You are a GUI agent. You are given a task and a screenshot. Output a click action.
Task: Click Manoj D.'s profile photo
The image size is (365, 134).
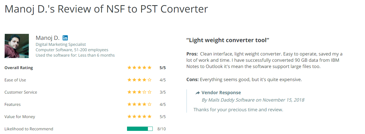(17, 46)
